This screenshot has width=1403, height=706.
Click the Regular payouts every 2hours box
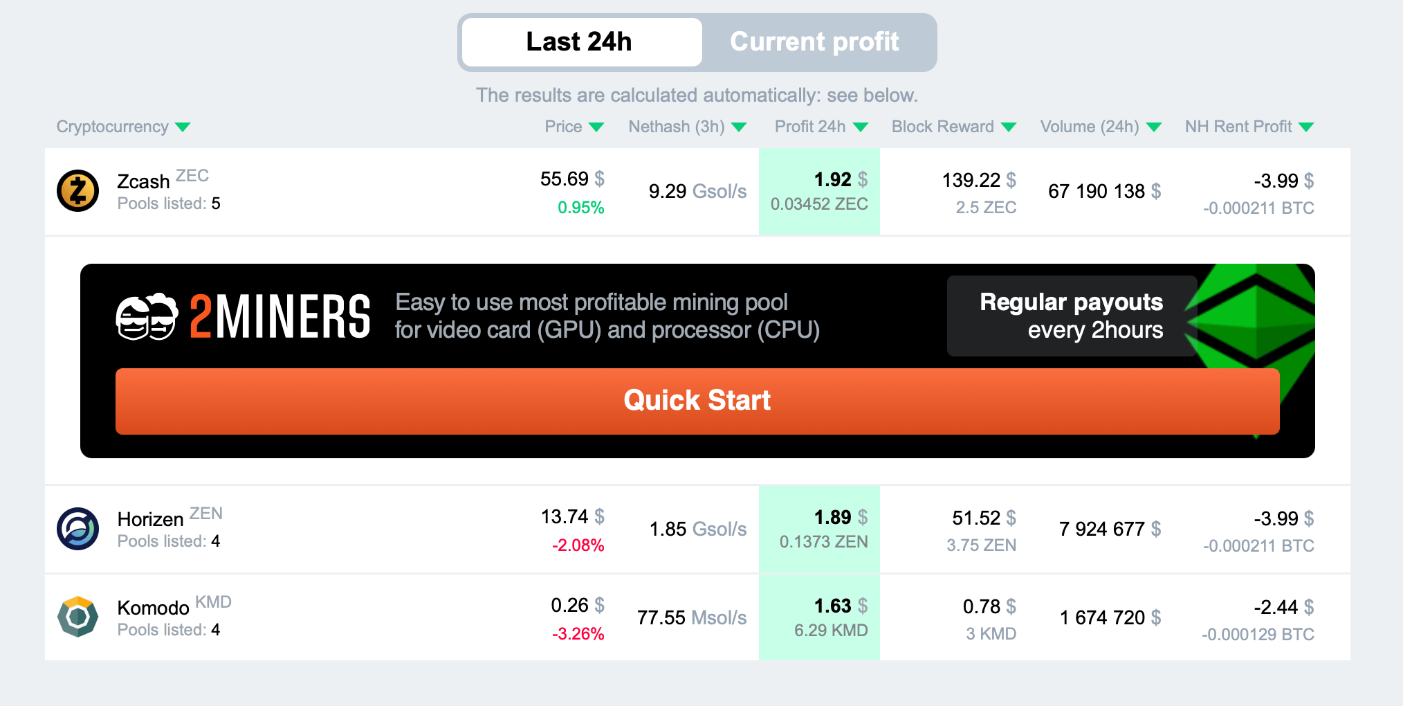[1071, 316]
